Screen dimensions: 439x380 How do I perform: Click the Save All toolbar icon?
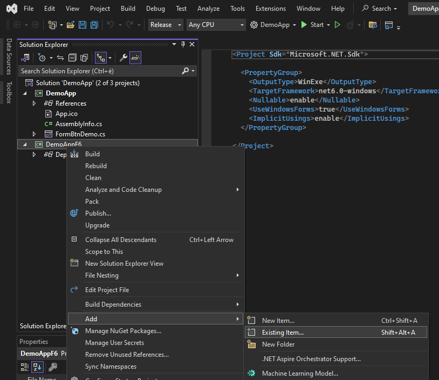(94, 25)
